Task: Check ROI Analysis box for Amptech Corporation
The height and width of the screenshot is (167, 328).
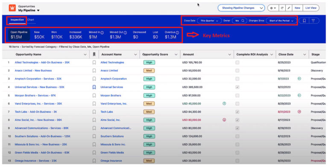Action: 237,79
